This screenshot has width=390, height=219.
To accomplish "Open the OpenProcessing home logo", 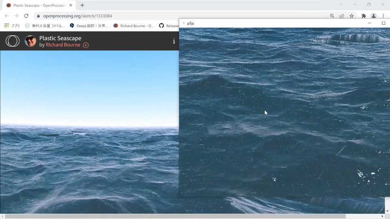I will coord(13,41).
